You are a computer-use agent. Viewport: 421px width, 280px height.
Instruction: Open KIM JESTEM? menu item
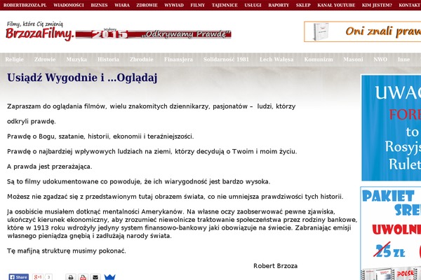(x=377, y=5)
